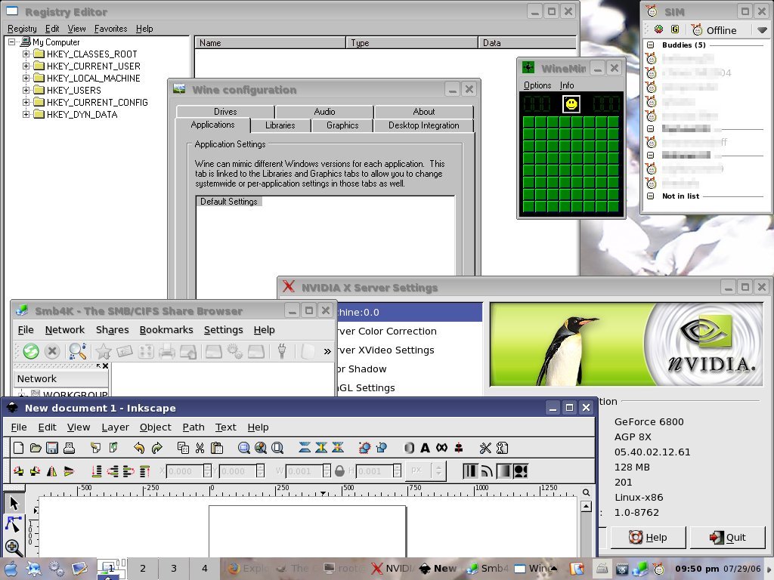
Task: Click the Undo arrow in Inkscape
Action: pos(139,448)
